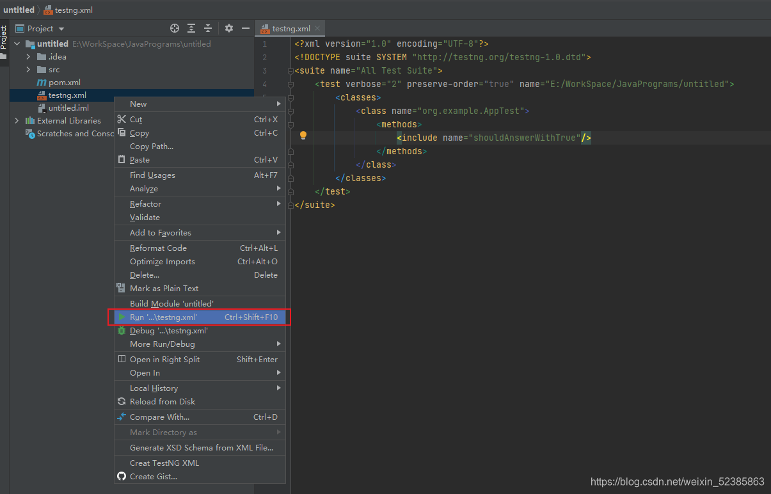The height and width of the screenshot is (494, 771).
Task: Click the Maven pom.xml file icon
Action: pyautogui.click(x=42, y=83)
